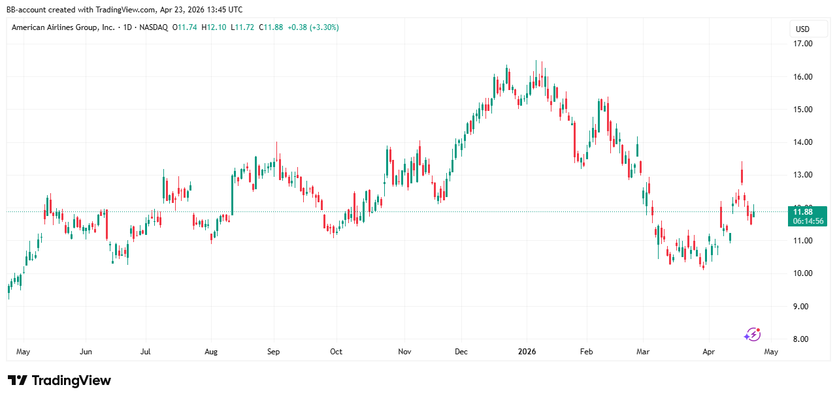Click the 2026 year marker on time axis

pos(527,352)
